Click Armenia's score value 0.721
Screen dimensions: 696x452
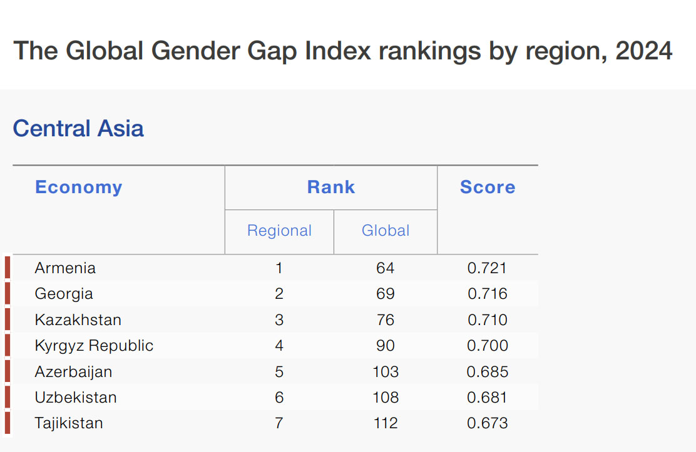[487, 268]
